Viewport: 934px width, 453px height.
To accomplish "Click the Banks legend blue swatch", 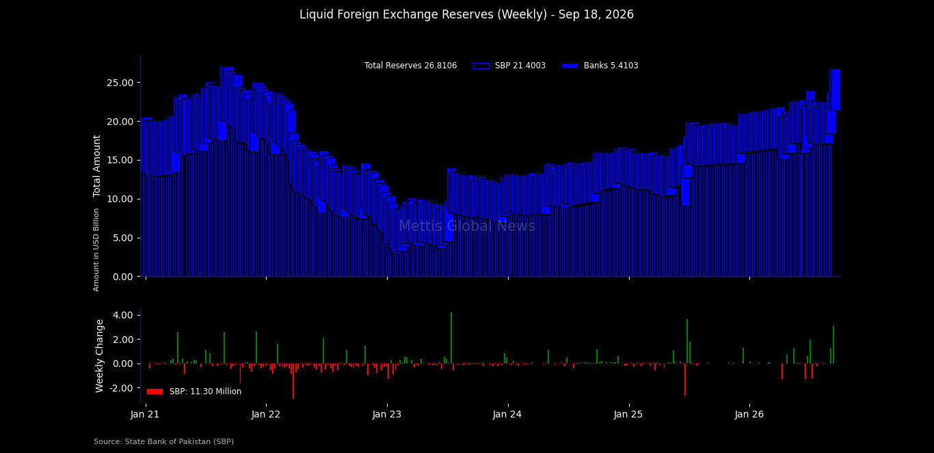I will pos(570,66).
